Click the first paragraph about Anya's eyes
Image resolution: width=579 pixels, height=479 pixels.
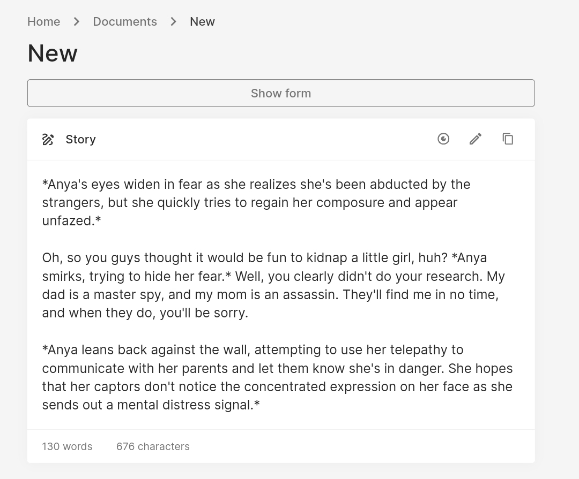pyautogui.click(x=256, y=202)
